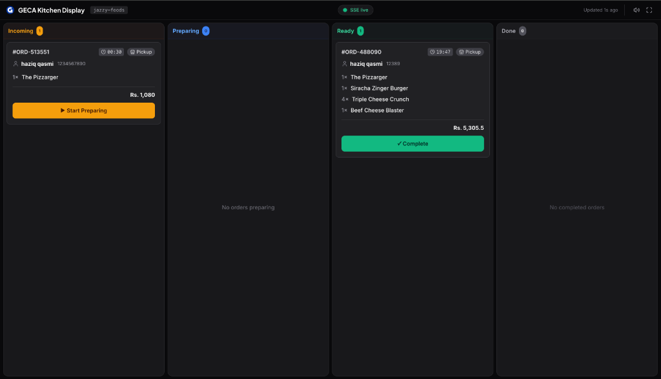
Task: Complete order #ORD-488090
Action: point(412,143)
